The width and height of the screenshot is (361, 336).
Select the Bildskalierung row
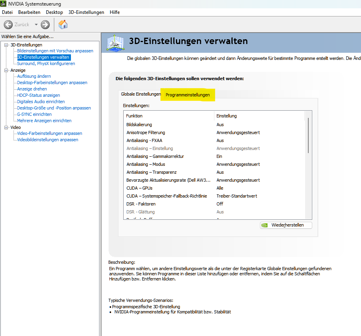[x=214, y=125]
